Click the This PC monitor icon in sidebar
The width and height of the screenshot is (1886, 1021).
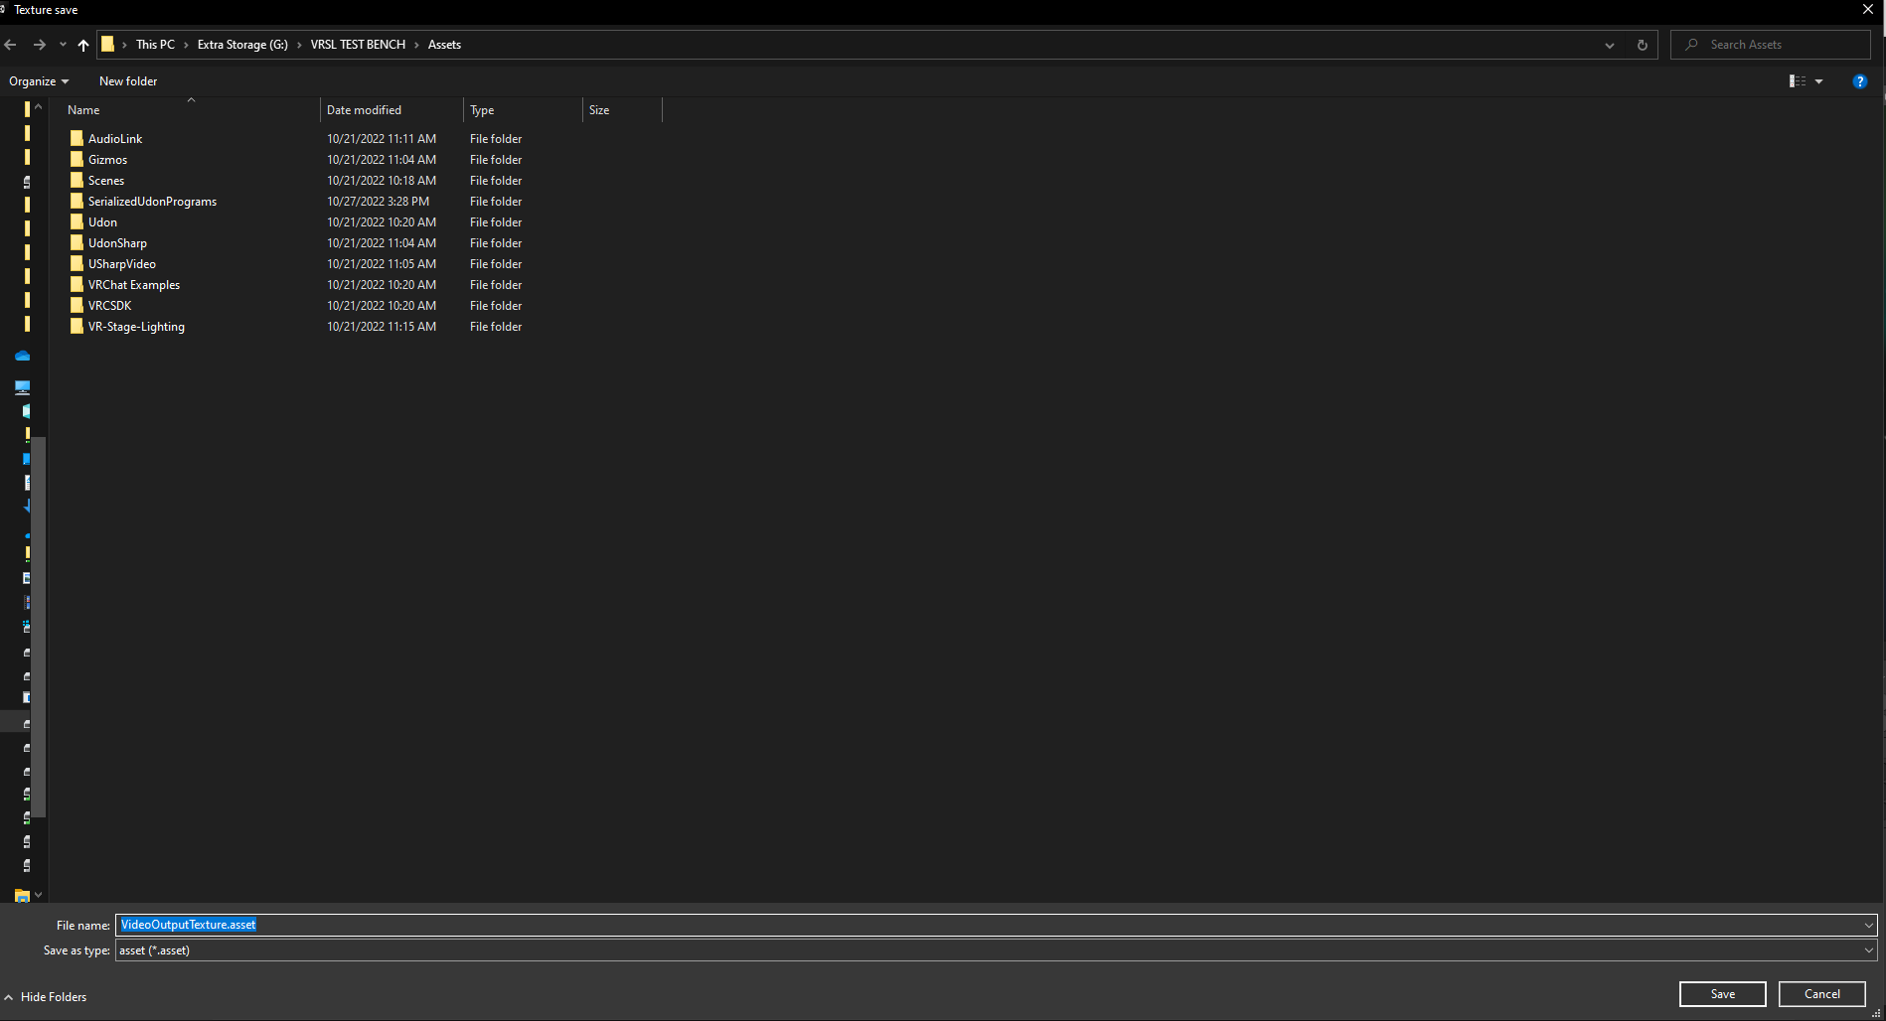pyautogui.click(x=22, y=387)
